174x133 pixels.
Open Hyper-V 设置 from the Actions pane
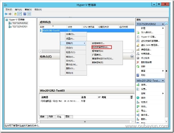[148, 37]
